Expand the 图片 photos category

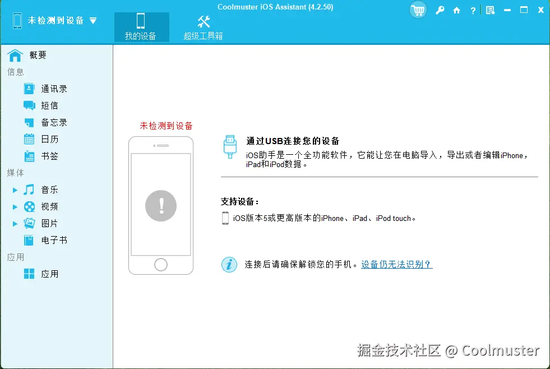click(x=15, y=223)
